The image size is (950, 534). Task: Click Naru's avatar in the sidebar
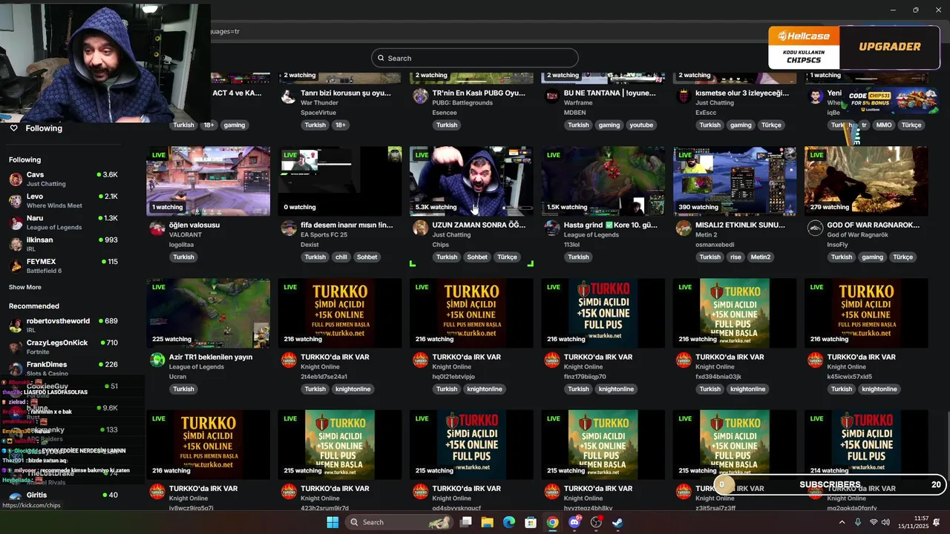click(x=16, y=222)
